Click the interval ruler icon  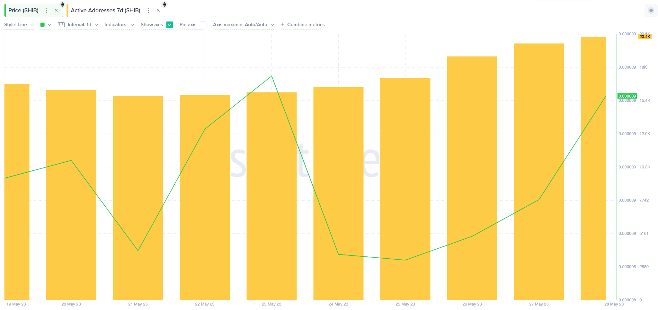(x=61, y=25)
